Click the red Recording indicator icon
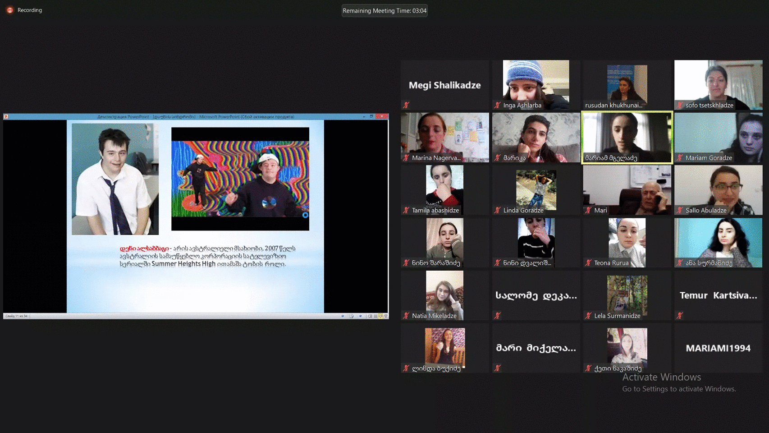Viewport: 769px width, 433px height. click(9, 10)
